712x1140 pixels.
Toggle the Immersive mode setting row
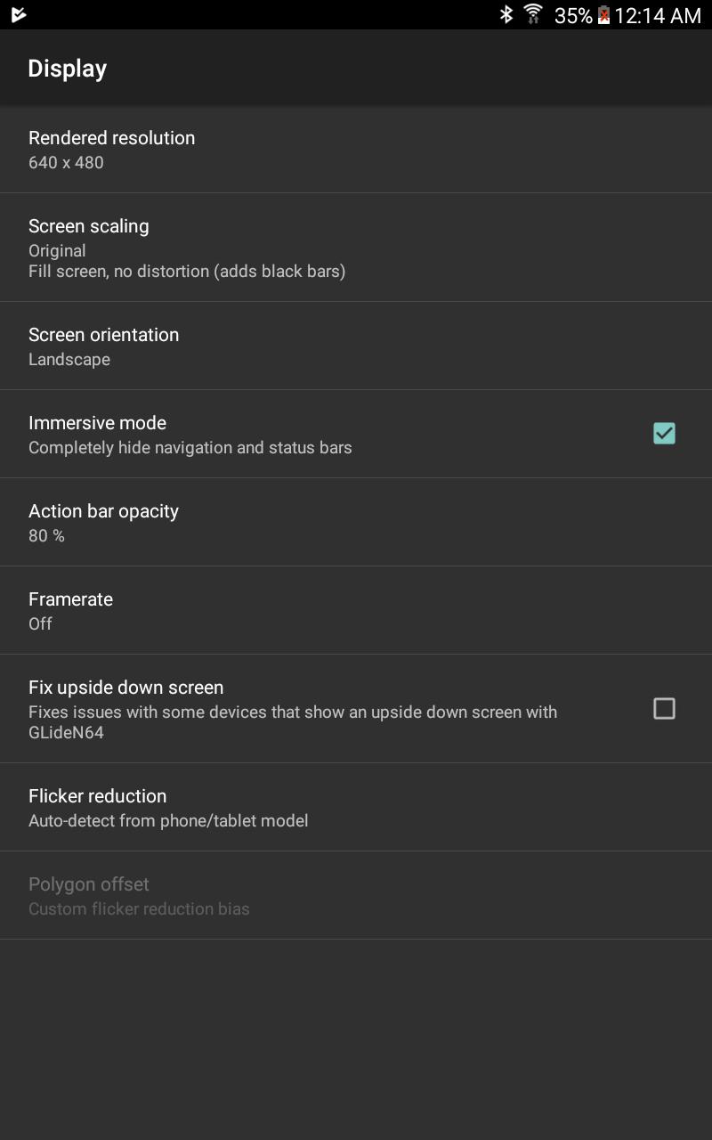coord(356,434)
